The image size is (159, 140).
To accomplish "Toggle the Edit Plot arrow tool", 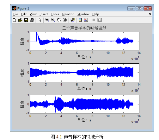I will (40, 20).
